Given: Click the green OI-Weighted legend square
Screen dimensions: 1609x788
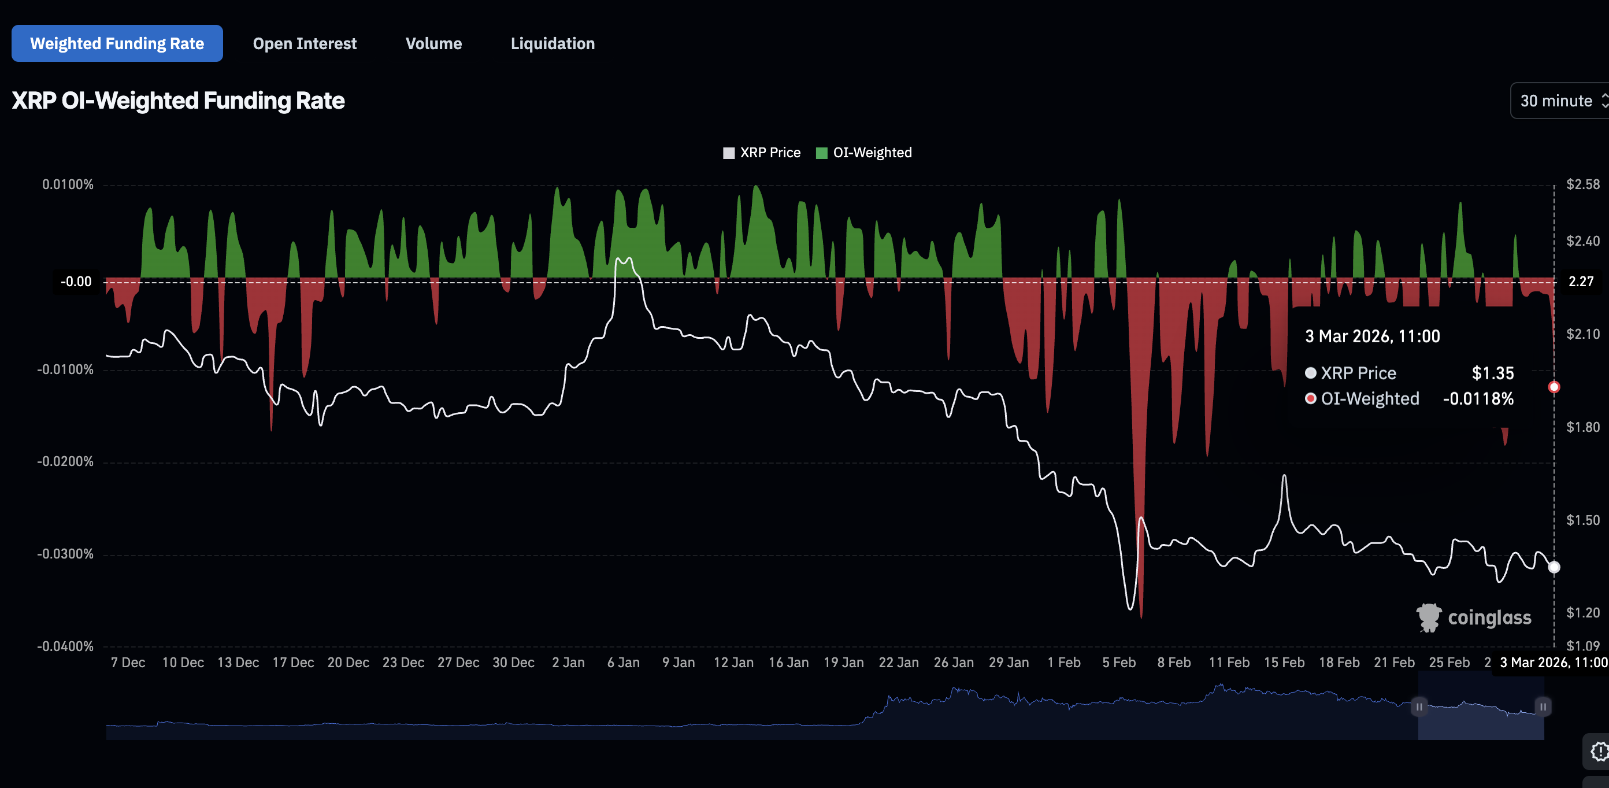Looking at the screenshot, I should pyautogui.click(x=821, y=153).
